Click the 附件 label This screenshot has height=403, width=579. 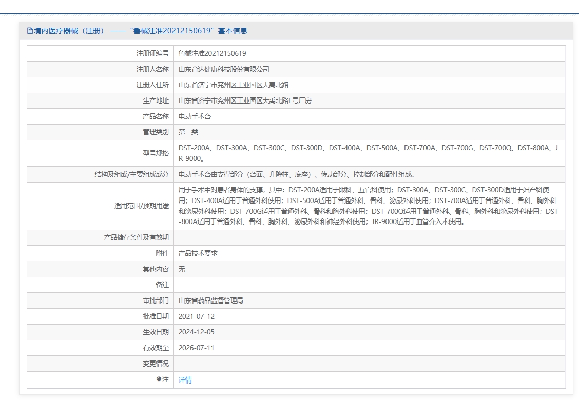point(163,254)
